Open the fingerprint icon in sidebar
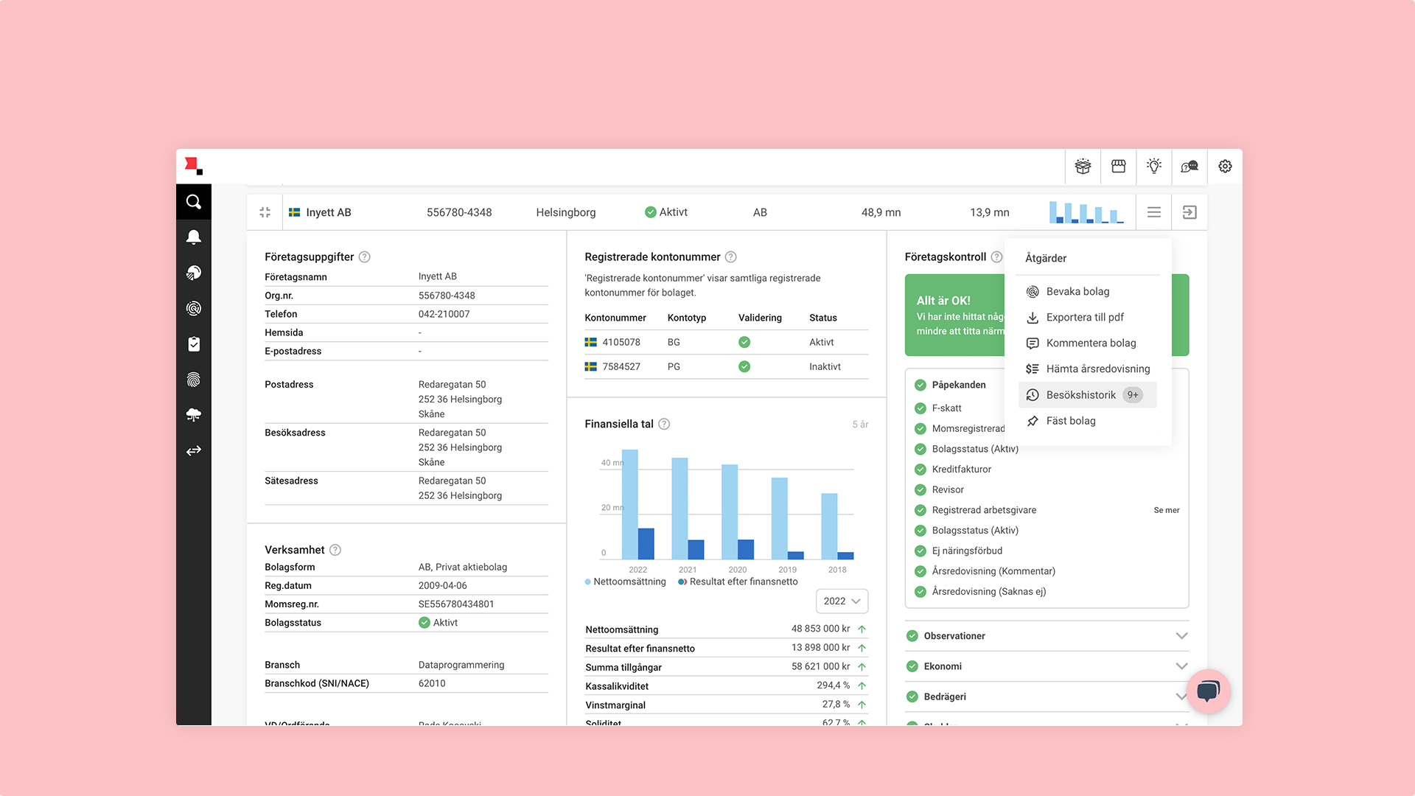Screen dimensions: 1415x796 coord(194,380)
